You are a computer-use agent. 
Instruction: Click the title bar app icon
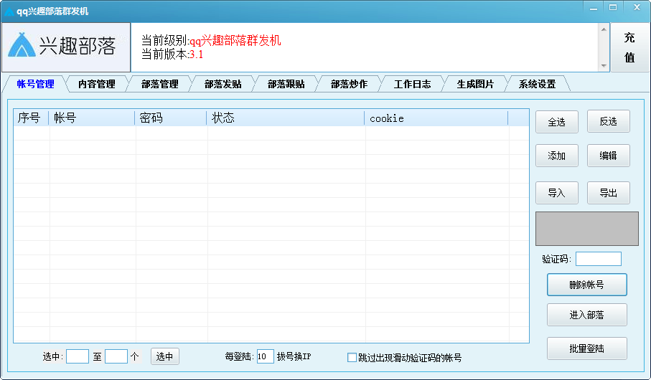pyautogui.click(x=9, y=11)
